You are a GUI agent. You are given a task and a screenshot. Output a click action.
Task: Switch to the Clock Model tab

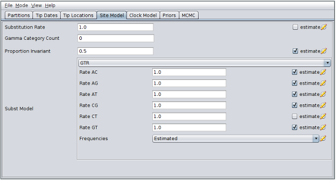click(143, 15)
